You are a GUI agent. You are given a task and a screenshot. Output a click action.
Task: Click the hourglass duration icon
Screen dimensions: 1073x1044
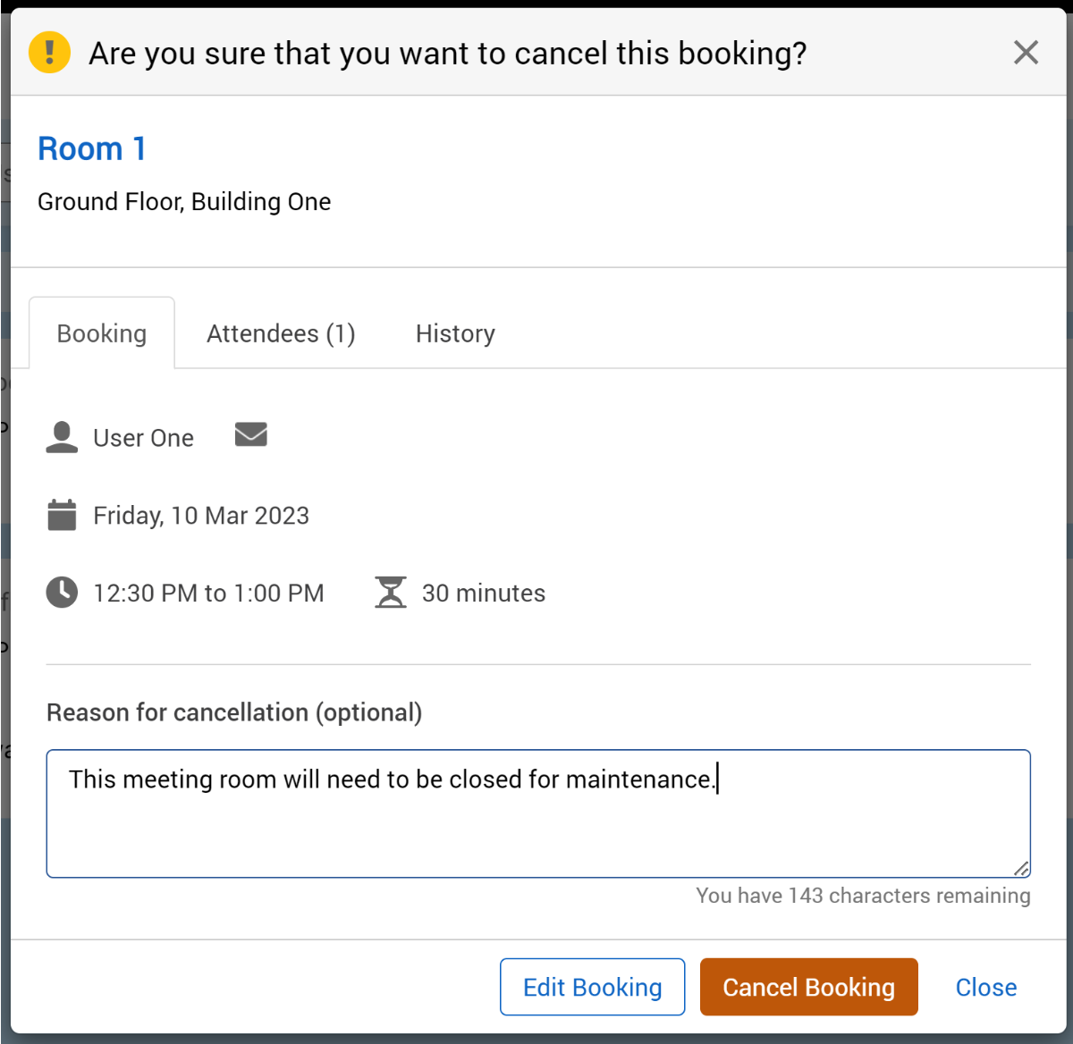391,593
